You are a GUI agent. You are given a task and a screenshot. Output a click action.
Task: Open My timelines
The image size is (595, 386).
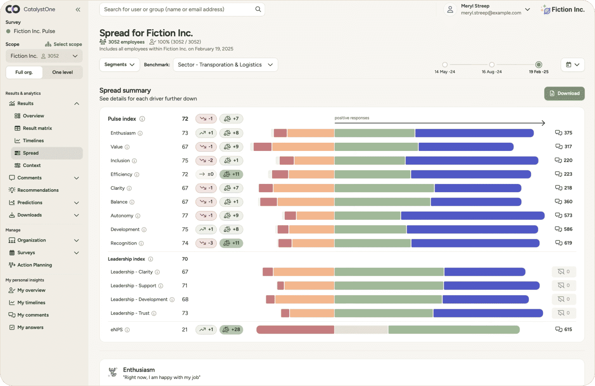31,303
